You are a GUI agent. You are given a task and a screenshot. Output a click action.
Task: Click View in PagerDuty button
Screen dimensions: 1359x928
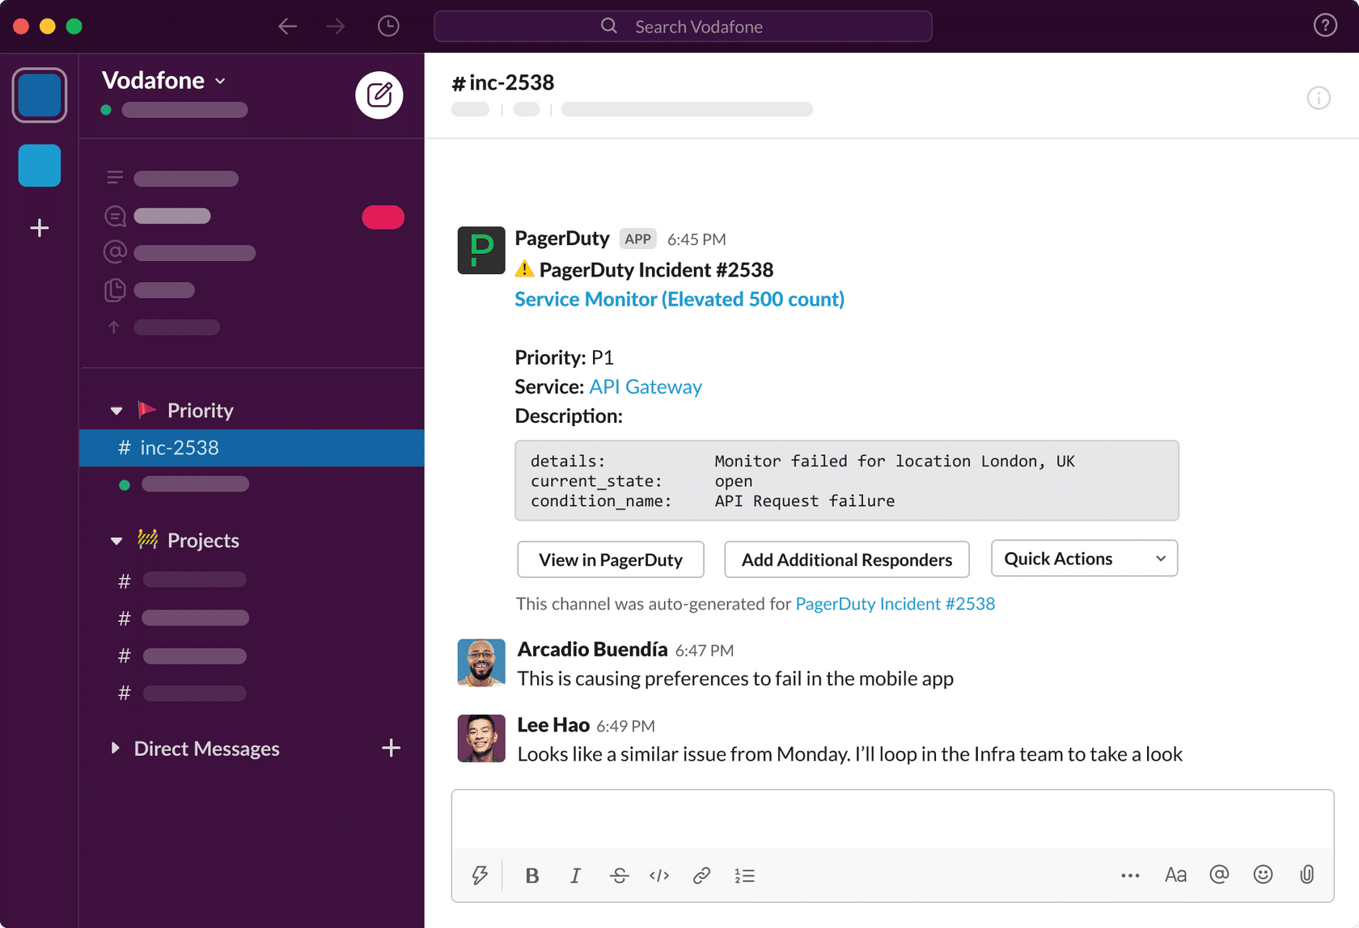point(611,559)
